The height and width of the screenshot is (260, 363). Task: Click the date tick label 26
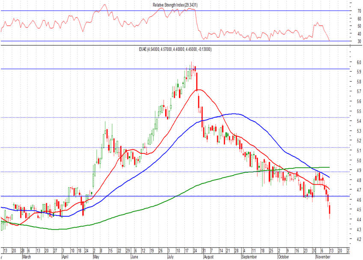click(x=161, y=251)
